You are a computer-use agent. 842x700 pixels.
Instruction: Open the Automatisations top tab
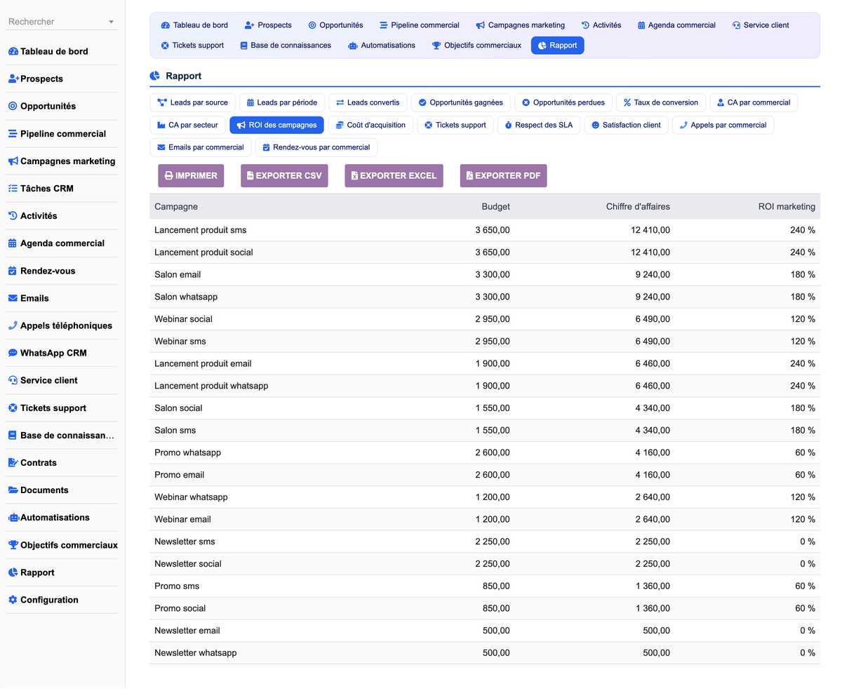(x=381, y=46)
